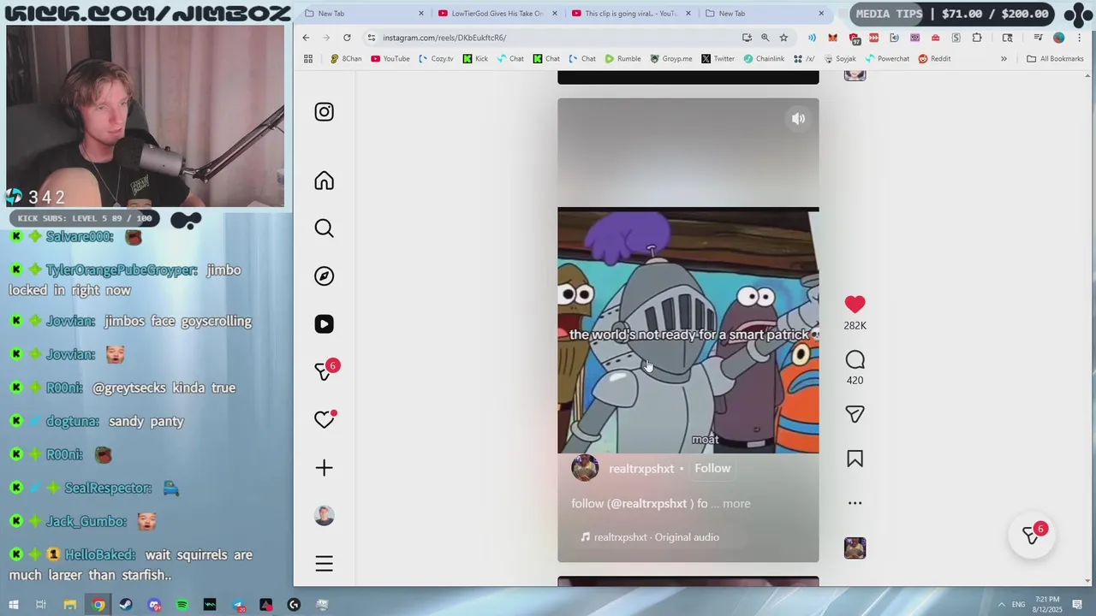This screenshot has width=1096, height=616.
Task: Open the profile avatar in Instagram sidebar
Action: click(x=324, y=515)
